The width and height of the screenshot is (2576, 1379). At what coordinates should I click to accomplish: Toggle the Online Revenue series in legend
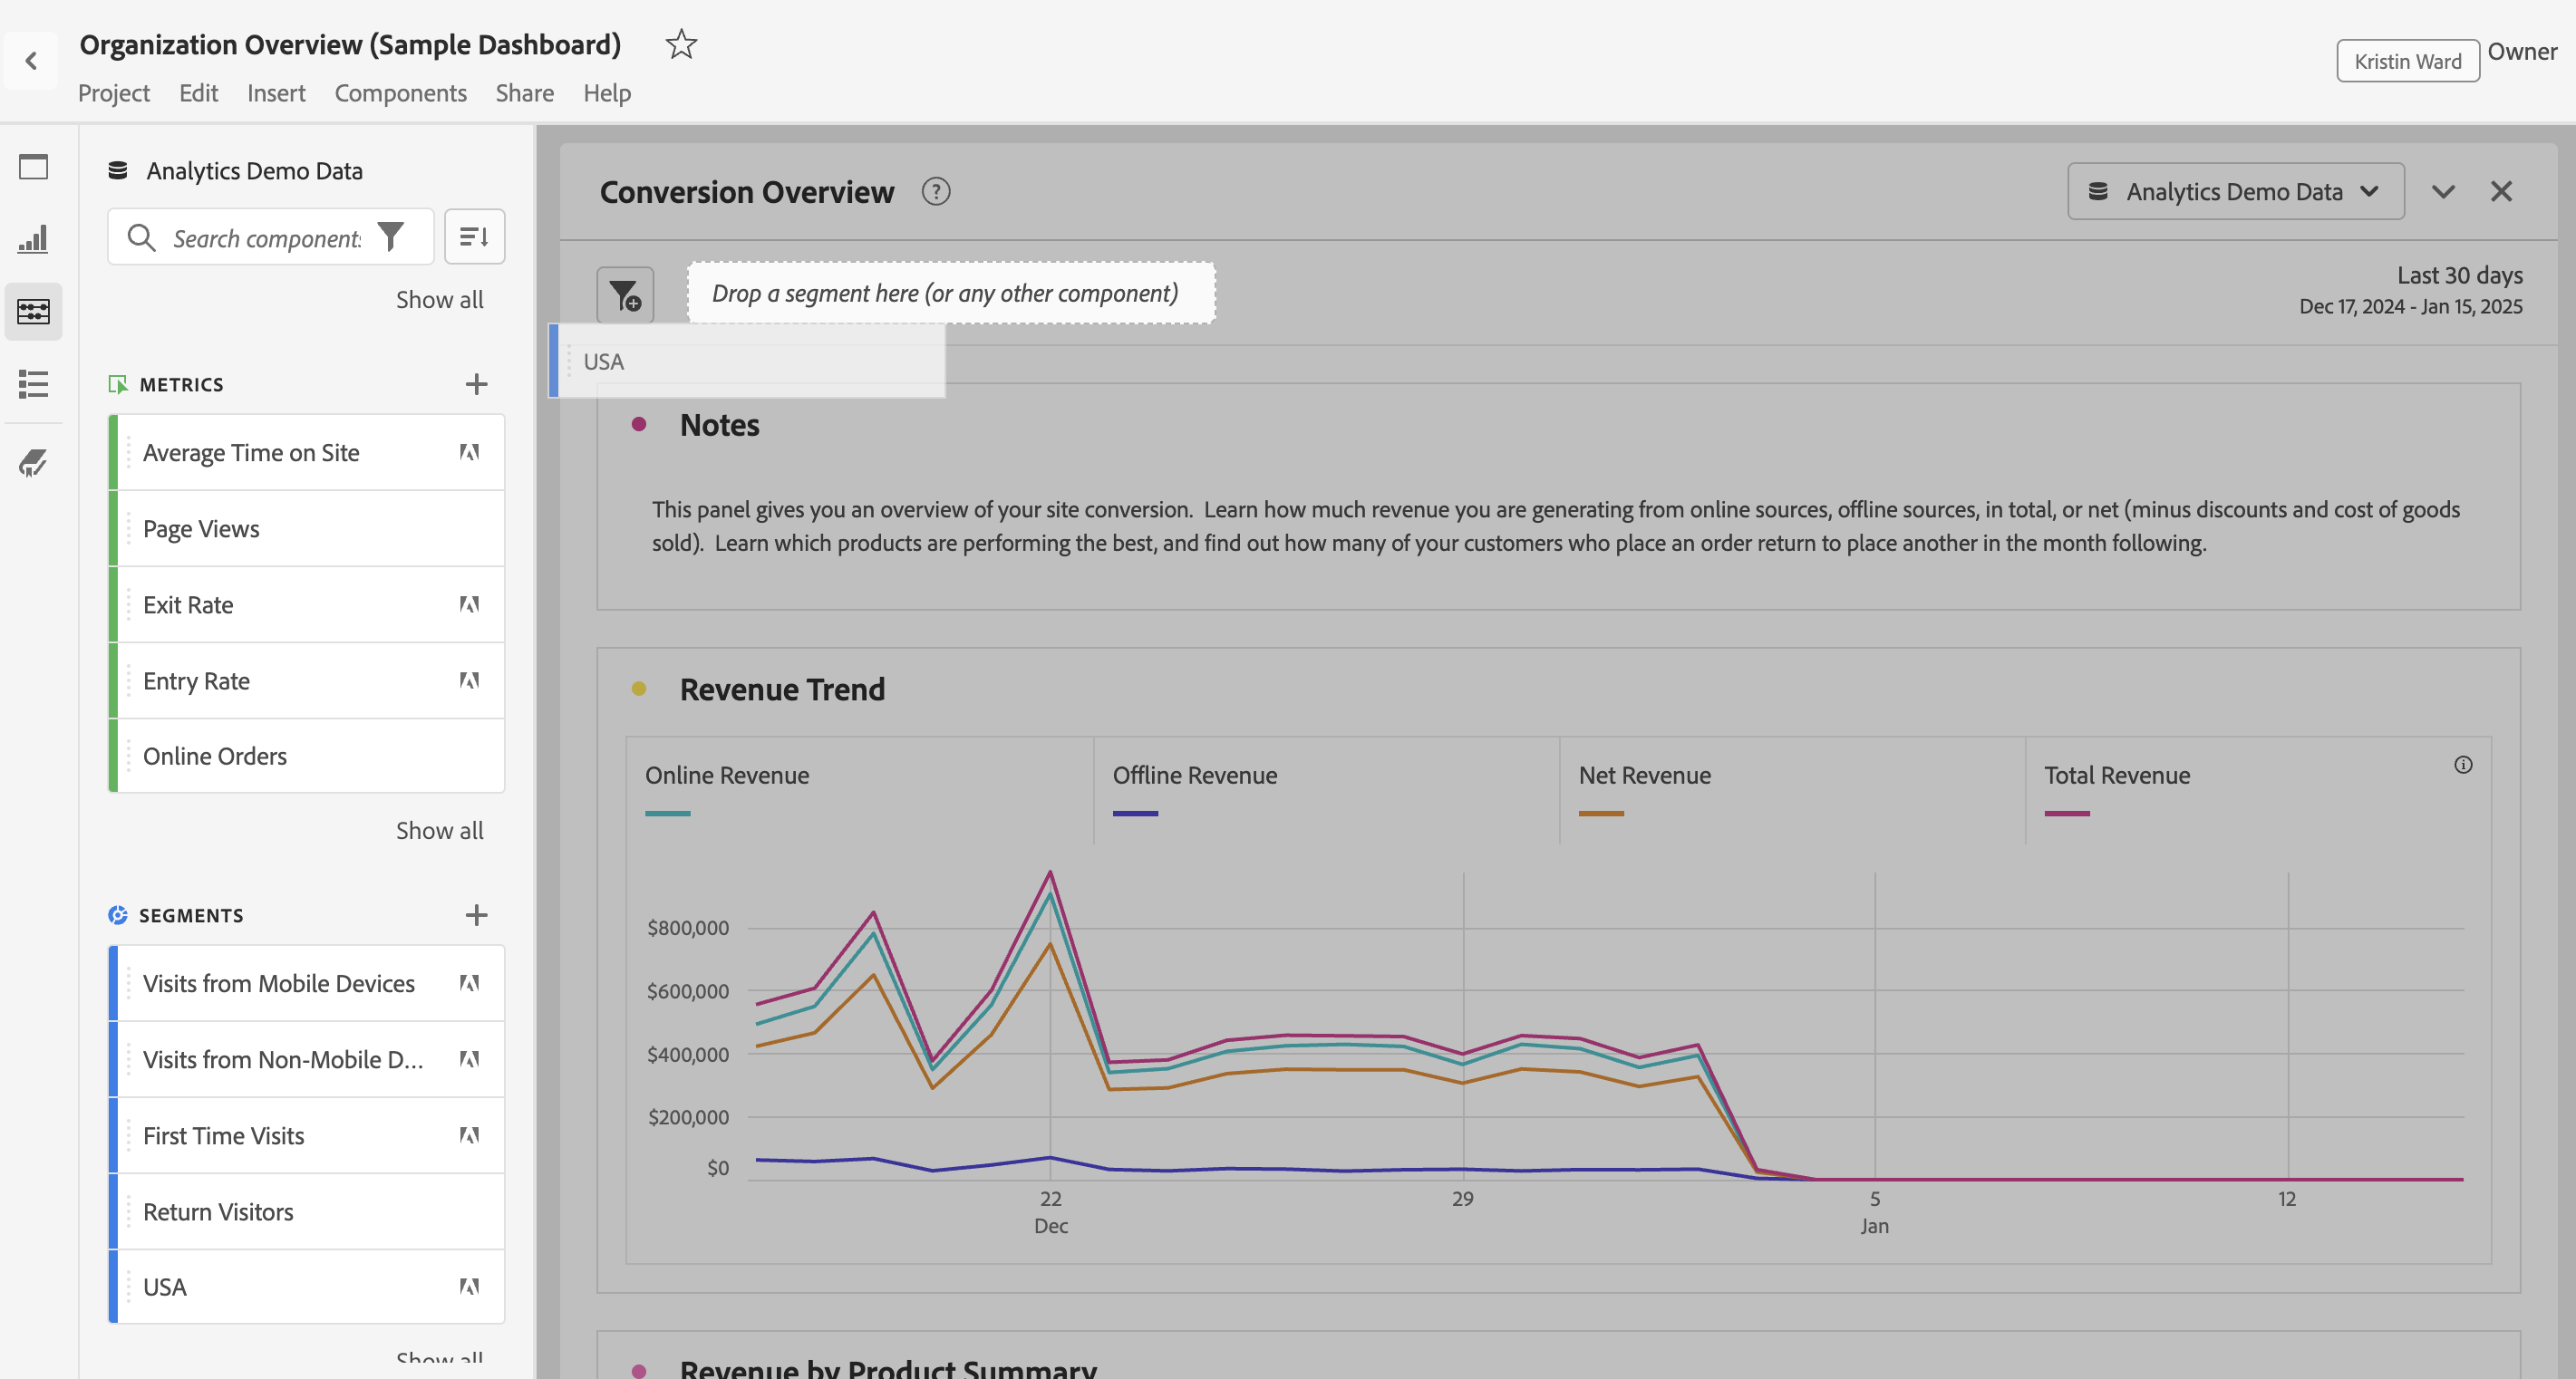pyautogui.click(x=727, y=776)
